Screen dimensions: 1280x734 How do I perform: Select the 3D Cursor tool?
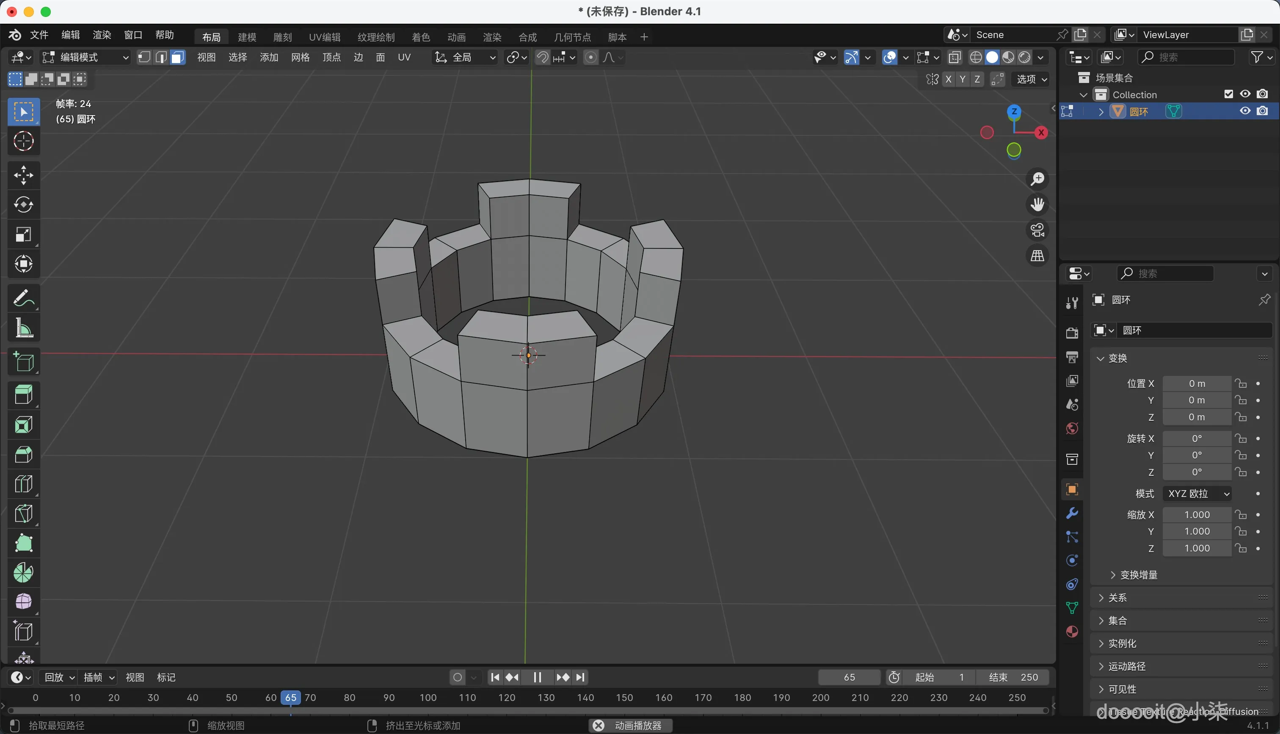click(23, 141)
